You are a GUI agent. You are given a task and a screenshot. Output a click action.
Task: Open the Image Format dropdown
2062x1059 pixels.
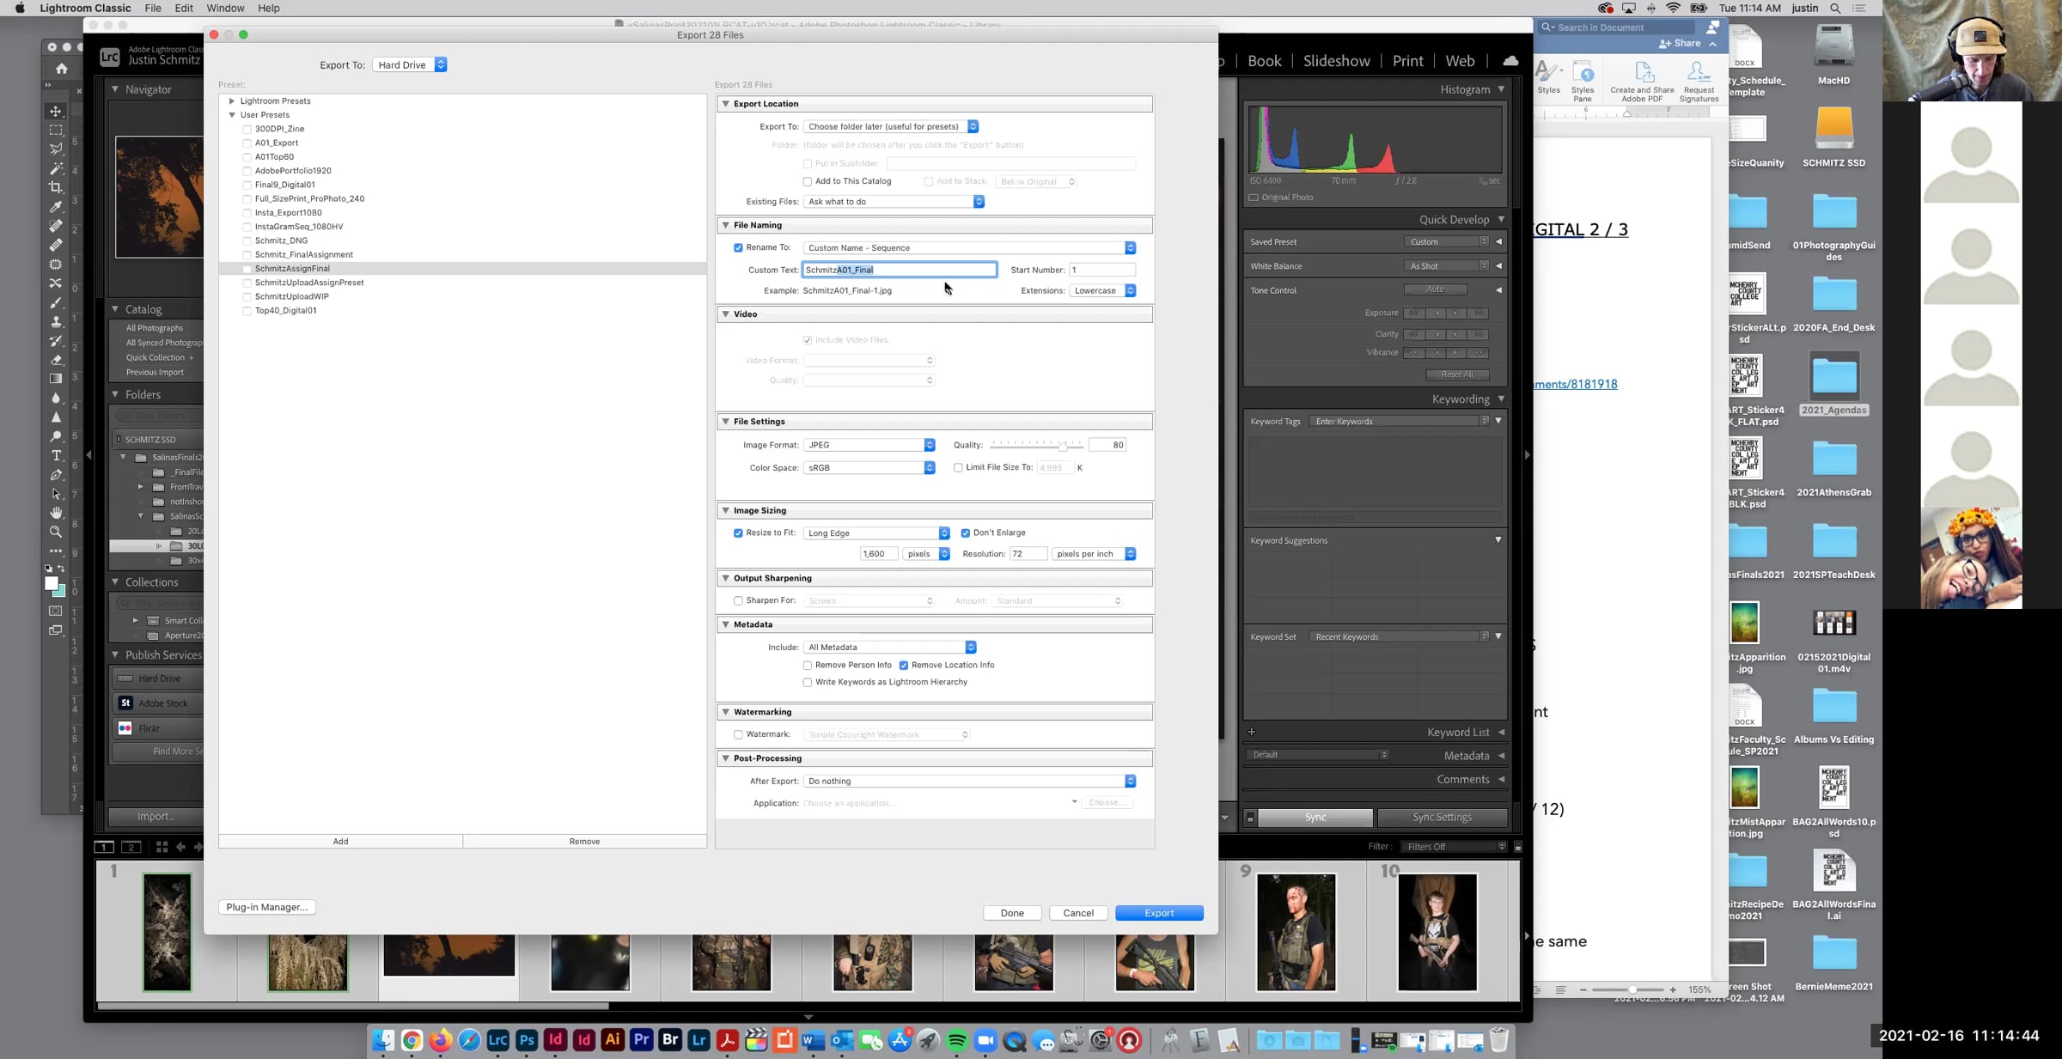click(x=869, y=445)
